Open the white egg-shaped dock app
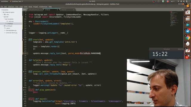This screenshot has height=107, width=191. click(188, 44)
